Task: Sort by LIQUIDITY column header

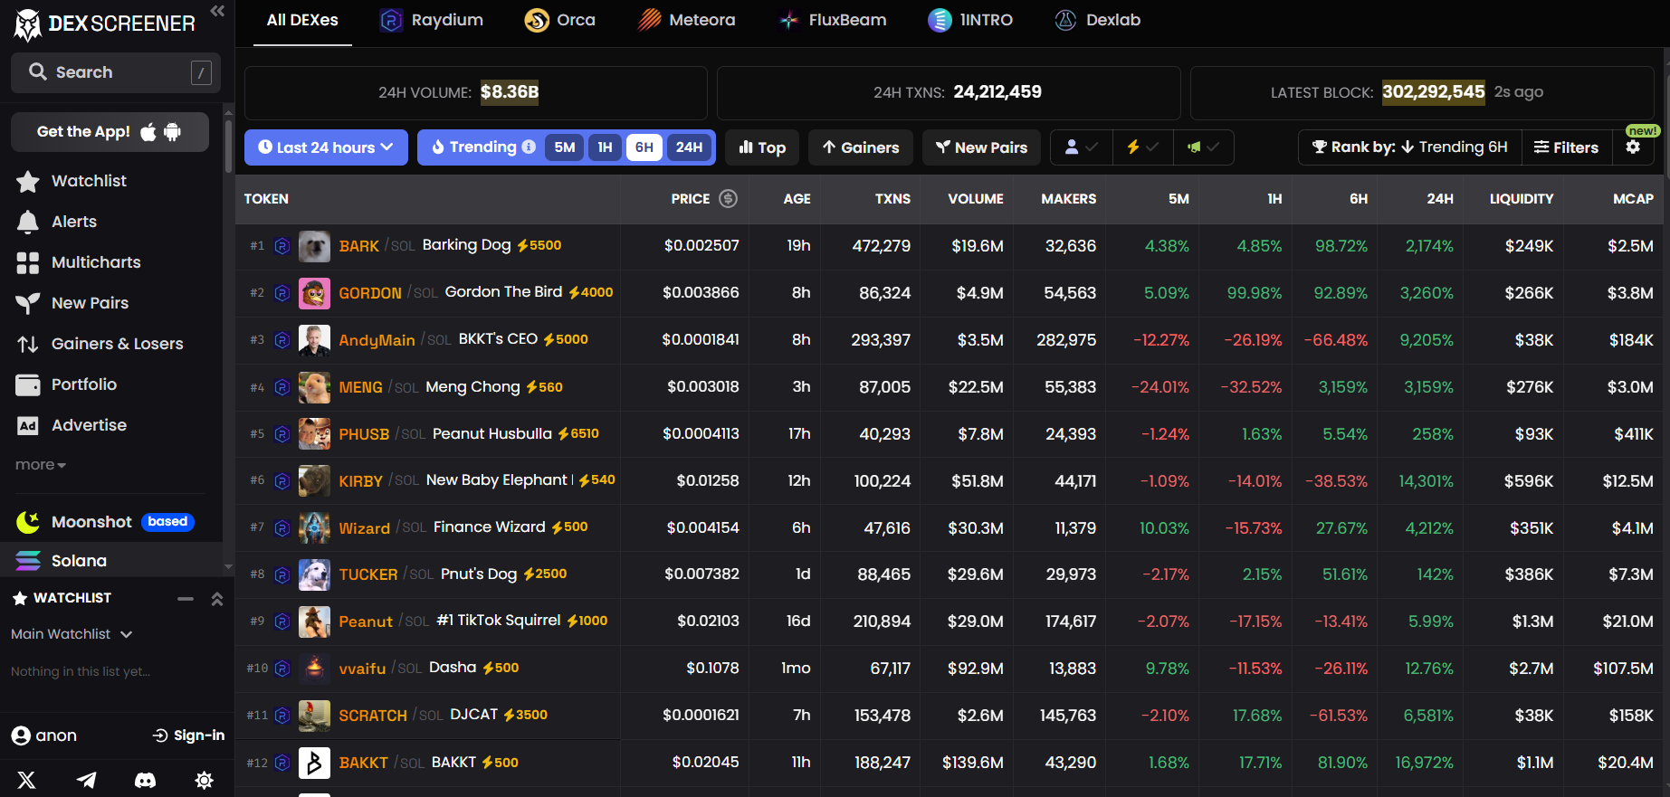Action: [x=1521, y=199]
